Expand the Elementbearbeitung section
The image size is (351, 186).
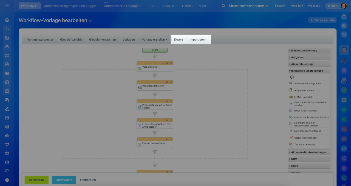309,50
